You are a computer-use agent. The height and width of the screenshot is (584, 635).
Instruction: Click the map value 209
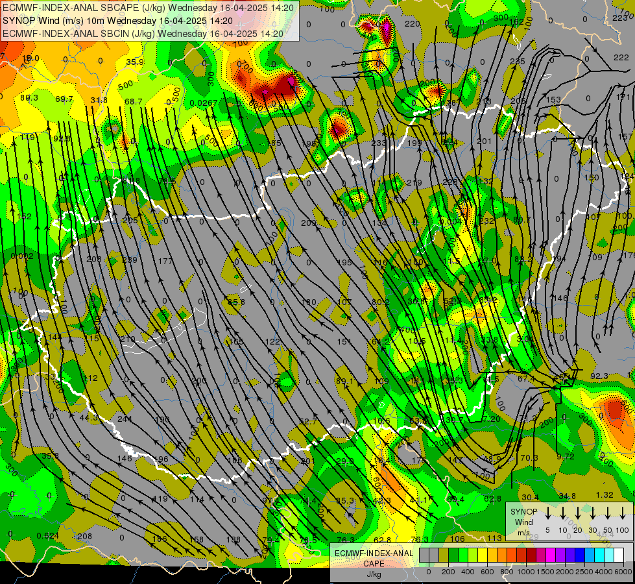click(308, 223)
